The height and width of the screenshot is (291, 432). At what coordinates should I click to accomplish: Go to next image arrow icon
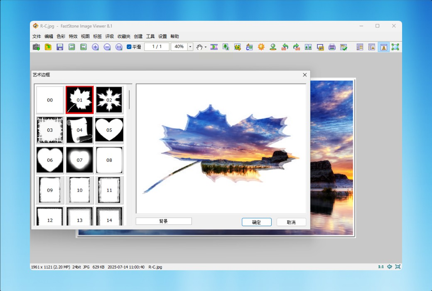click(x=83, y=47)
